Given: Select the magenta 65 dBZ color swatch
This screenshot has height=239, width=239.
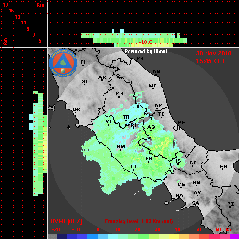Looking at the screenshot, I should click(x=234, y=237).
